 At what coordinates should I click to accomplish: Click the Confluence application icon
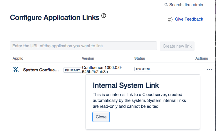(16, 70)
